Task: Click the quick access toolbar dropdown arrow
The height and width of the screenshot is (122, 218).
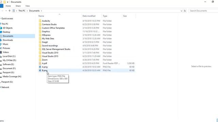Action: [7, 2]
